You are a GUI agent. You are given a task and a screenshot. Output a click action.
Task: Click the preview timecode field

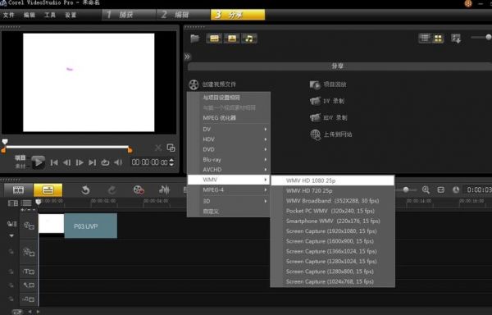pyautogui.click(x=150, y=162)
